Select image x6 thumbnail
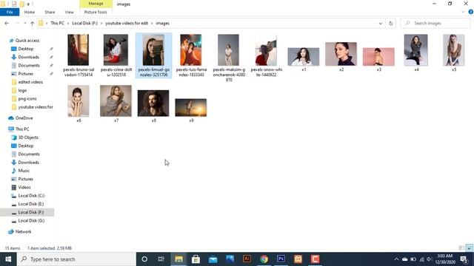This screenshot has height=266, width=474. click(x=79, y=101)
